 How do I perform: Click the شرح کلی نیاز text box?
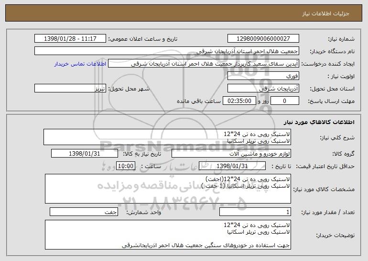point(167,137)
